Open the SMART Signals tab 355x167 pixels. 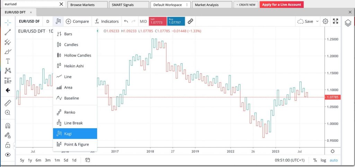(x=129, y=5)
